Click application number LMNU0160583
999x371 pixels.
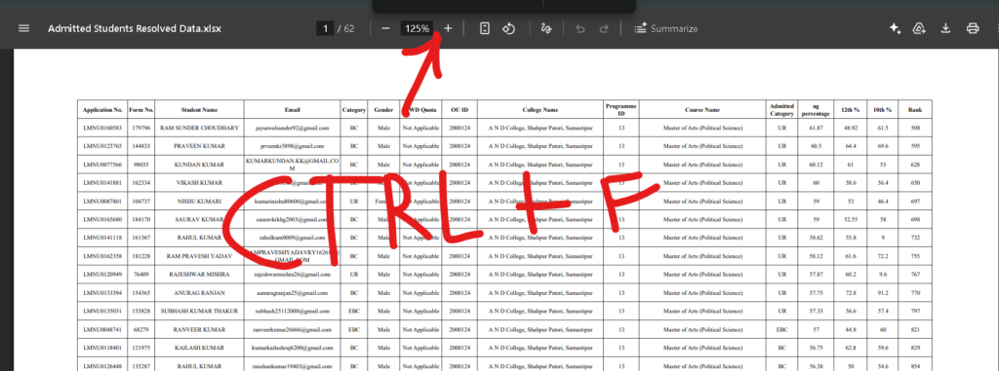[102, 128]
